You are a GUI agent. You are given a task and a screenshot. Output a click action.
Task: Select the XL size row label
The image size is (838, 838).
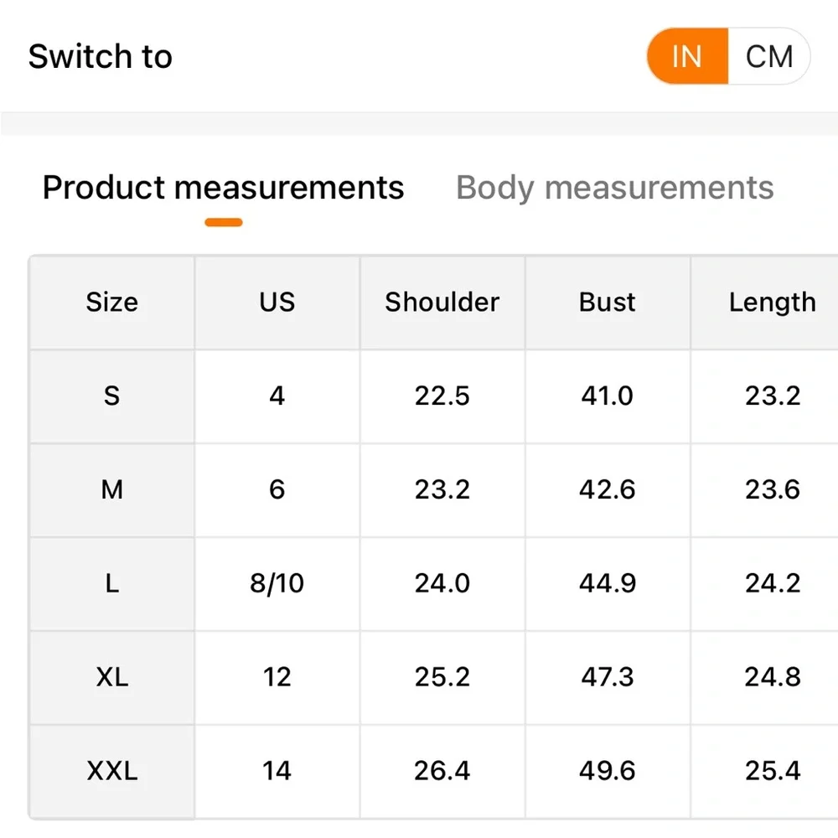point(112,677)
